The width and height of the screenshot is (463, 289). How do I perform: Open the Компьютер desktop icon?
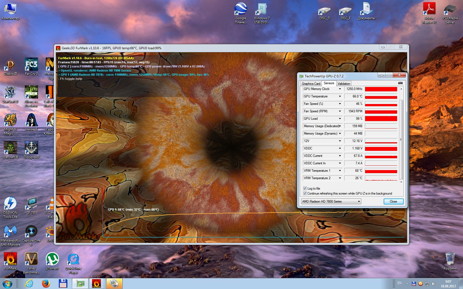pos(10,12)
